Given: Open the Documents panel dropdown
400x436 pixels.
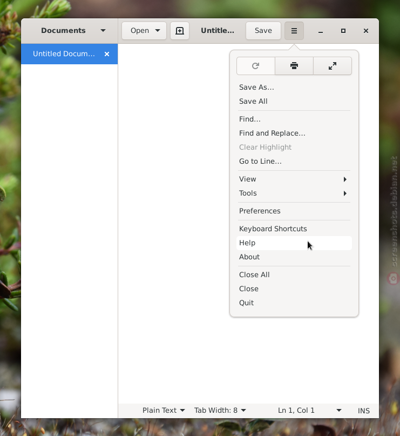Looking at the screenshot, I should 103,31.
